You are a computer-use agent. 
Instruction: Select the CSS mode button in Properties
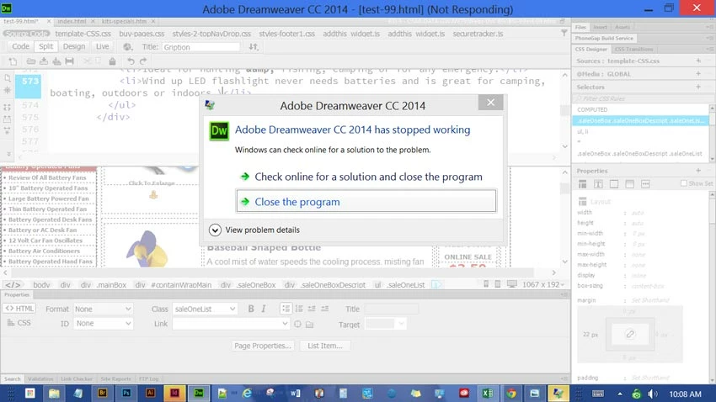[19, 323]
